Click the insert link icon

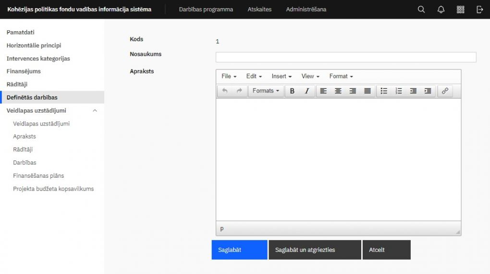point(445,91)
